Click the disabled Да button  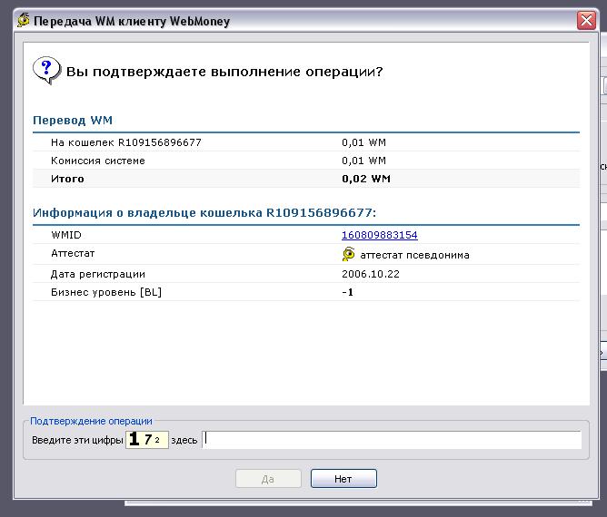268,479
